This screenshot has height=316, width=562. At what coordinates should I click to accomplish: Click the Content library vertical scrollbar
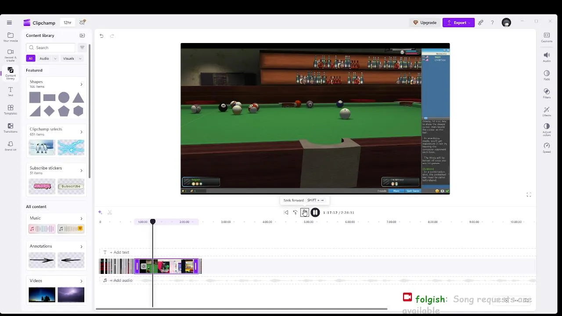90,111
